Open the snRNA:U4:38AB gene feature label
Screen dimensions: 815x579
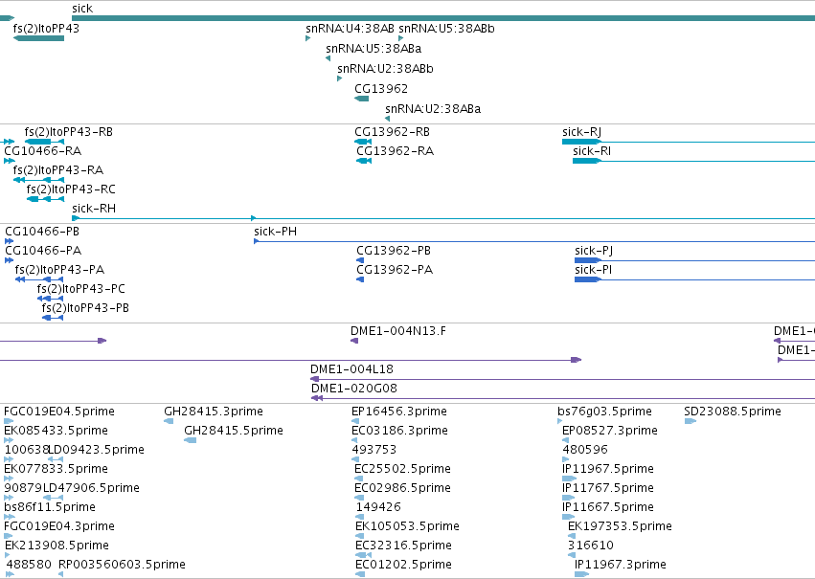[350, 28]
